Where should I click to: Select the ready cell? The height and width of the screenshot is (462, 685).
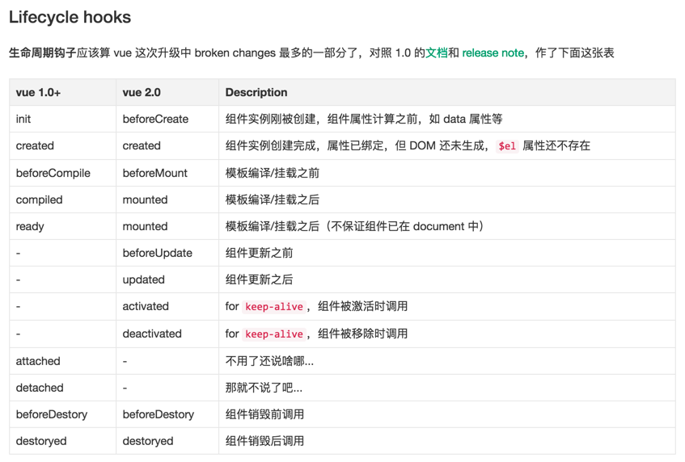[30, 226]
